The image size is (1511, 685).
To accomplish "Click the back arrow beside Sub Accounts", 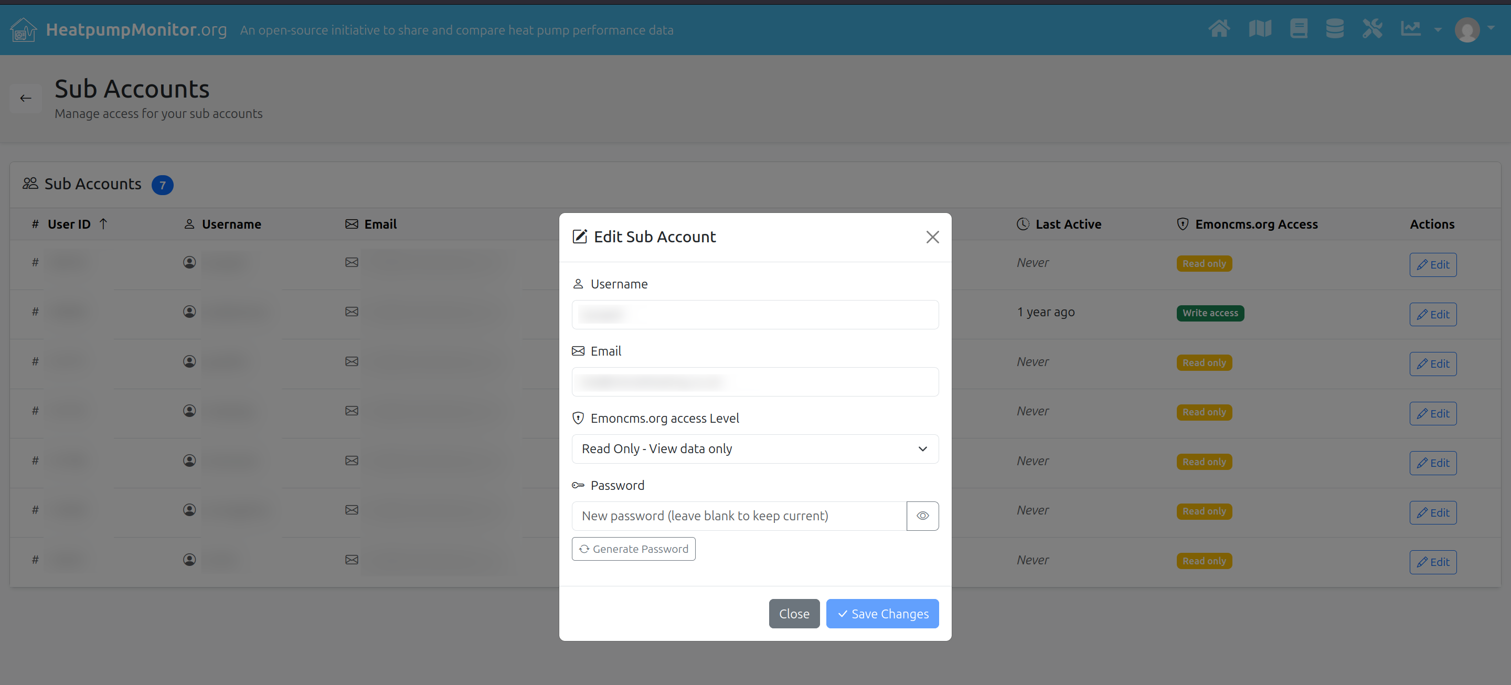I will pos(26,98).
